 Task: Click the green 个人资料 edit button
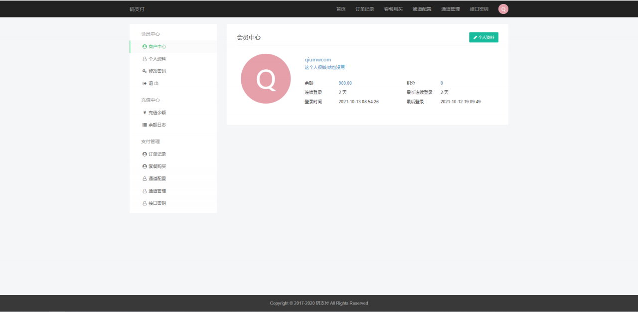click(483, 37)
